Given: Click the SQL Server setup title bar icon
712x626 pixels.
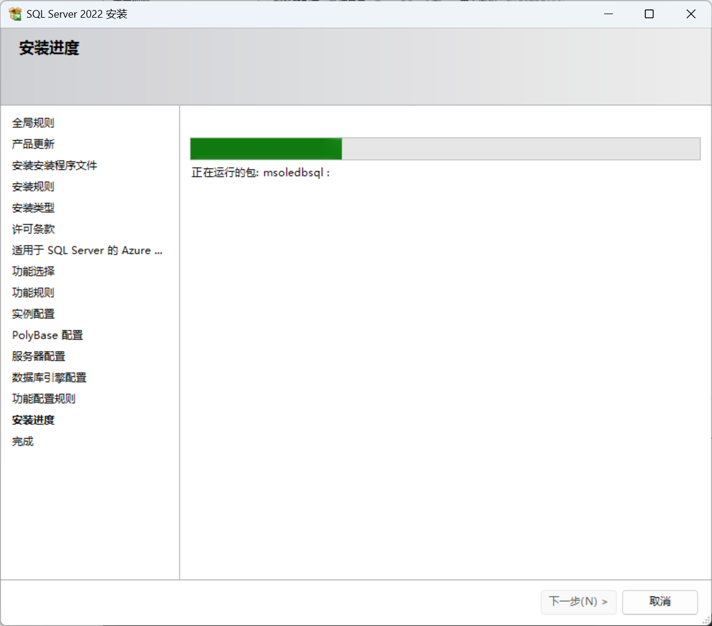Looking at the screenshot, I should point(15,14).
